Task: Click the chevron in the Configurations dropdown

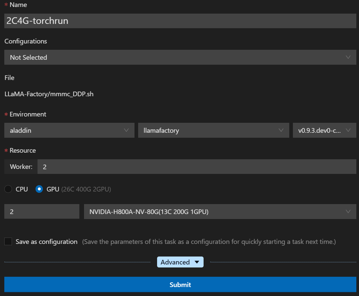Action: tap(348, 57)
